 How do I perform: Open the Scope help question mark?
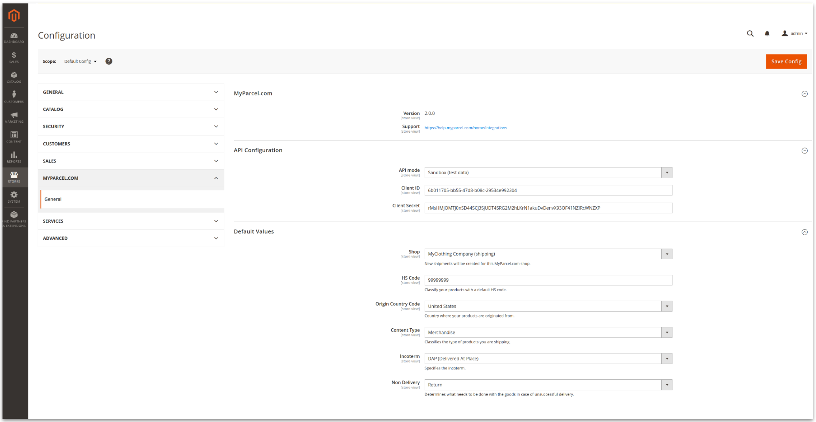pos(108,61)
